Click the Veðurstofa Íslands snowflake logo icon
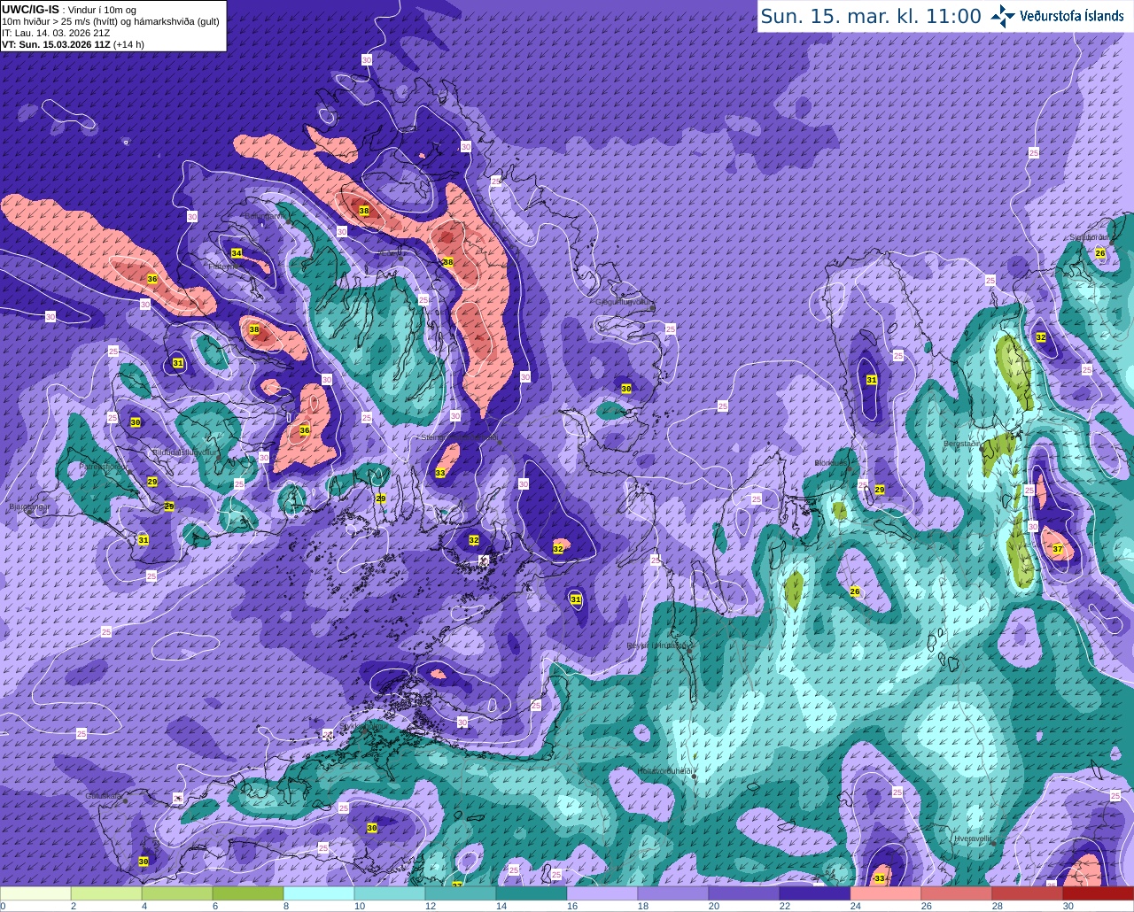 (1003, 16)
